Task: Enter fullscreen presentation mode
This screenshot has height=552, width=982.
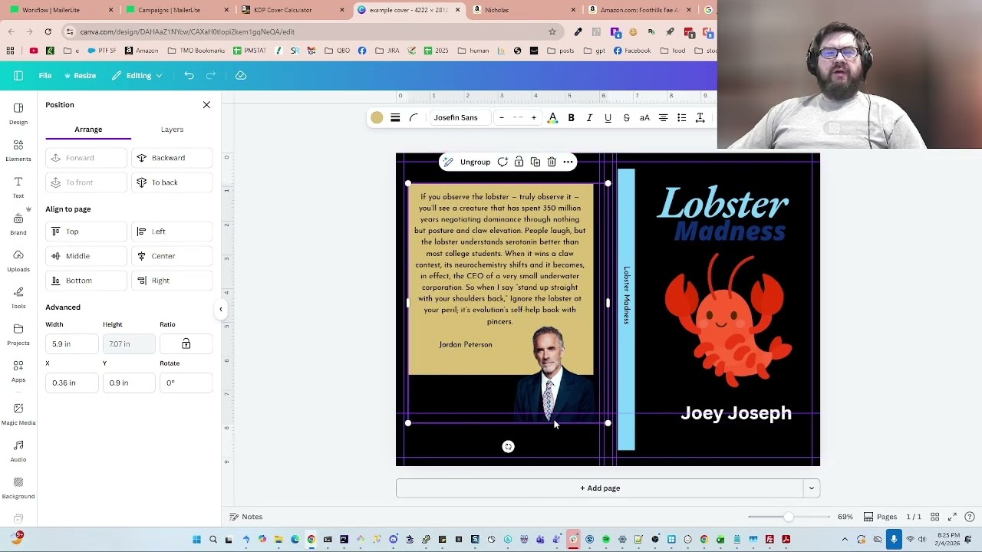Action: 952,517
